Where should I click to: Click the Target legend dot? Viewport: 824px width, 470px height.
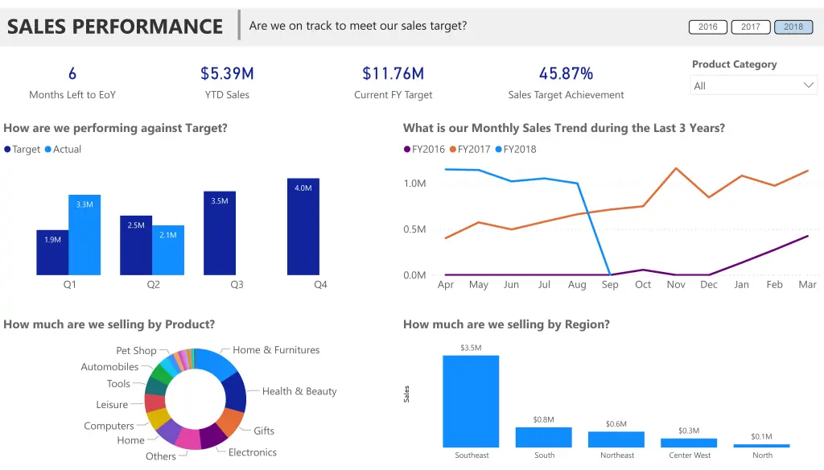click(7, 150)
